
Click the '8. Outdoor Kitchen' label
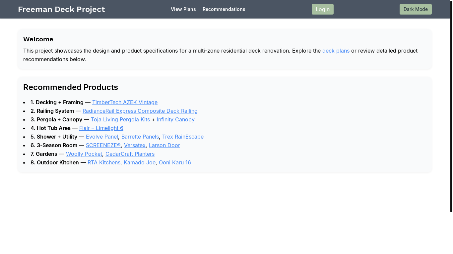(55, 162)
